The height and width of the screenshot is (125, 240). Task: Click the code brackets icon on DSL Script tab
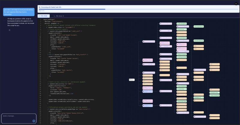40,16
